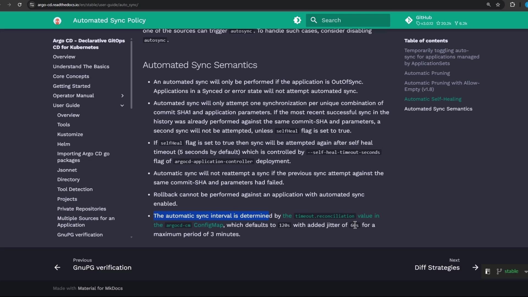Click the previous page left arrow icon

(x=57, y=268)
